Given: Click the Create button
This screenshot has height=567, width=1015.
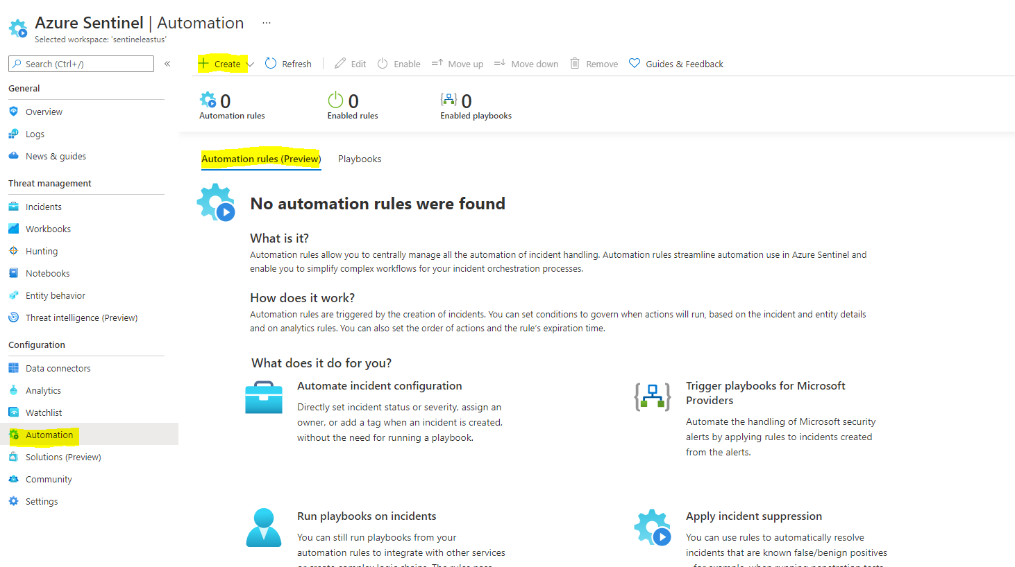Looking at the screenshot, I should coord(220,64).
